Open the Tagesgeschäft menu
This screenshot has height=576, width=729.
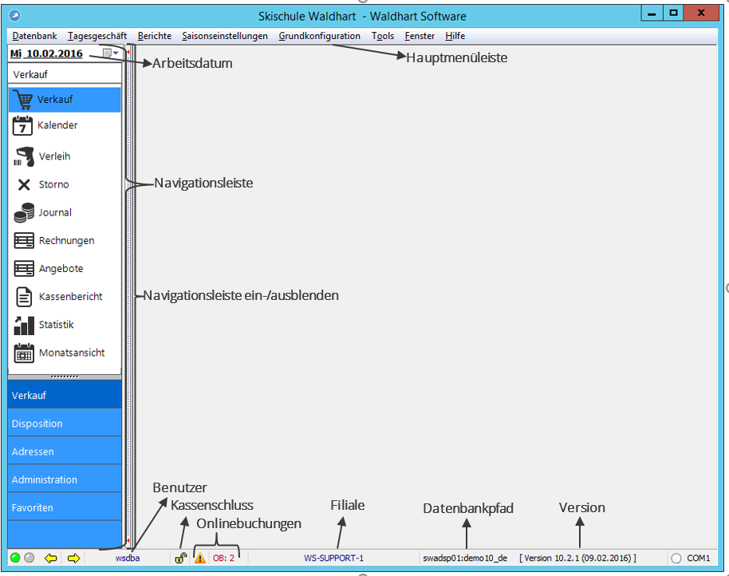(97, 36)
